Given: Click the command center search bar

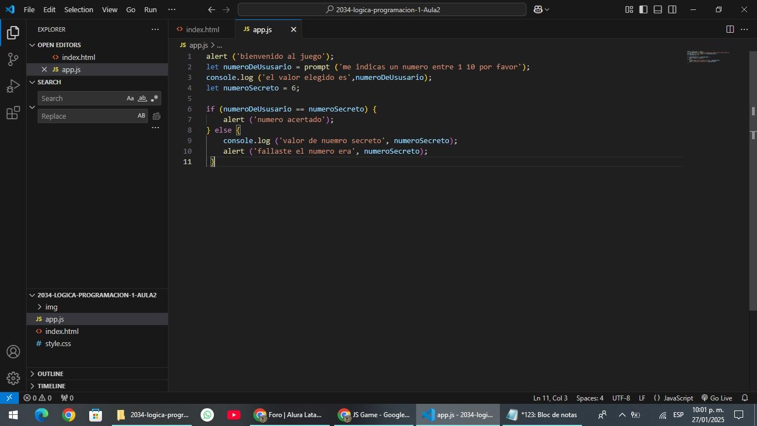Looking at the screenshot, I should (382, 9).
